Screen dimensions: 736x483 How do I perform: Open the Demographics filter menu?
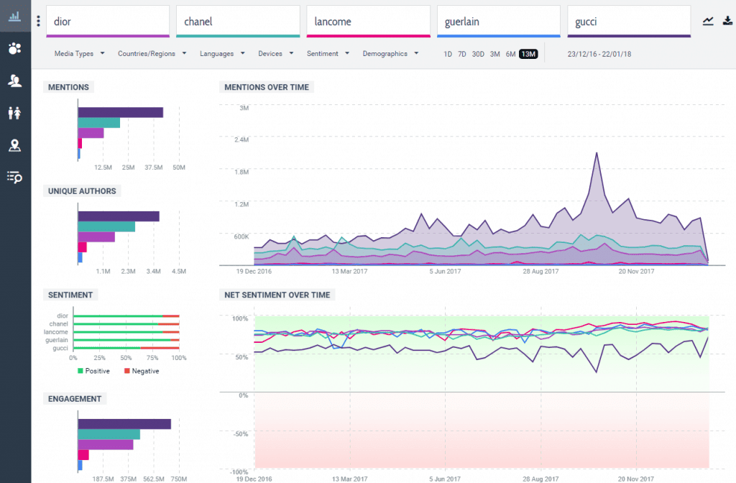tap(391, 53)
